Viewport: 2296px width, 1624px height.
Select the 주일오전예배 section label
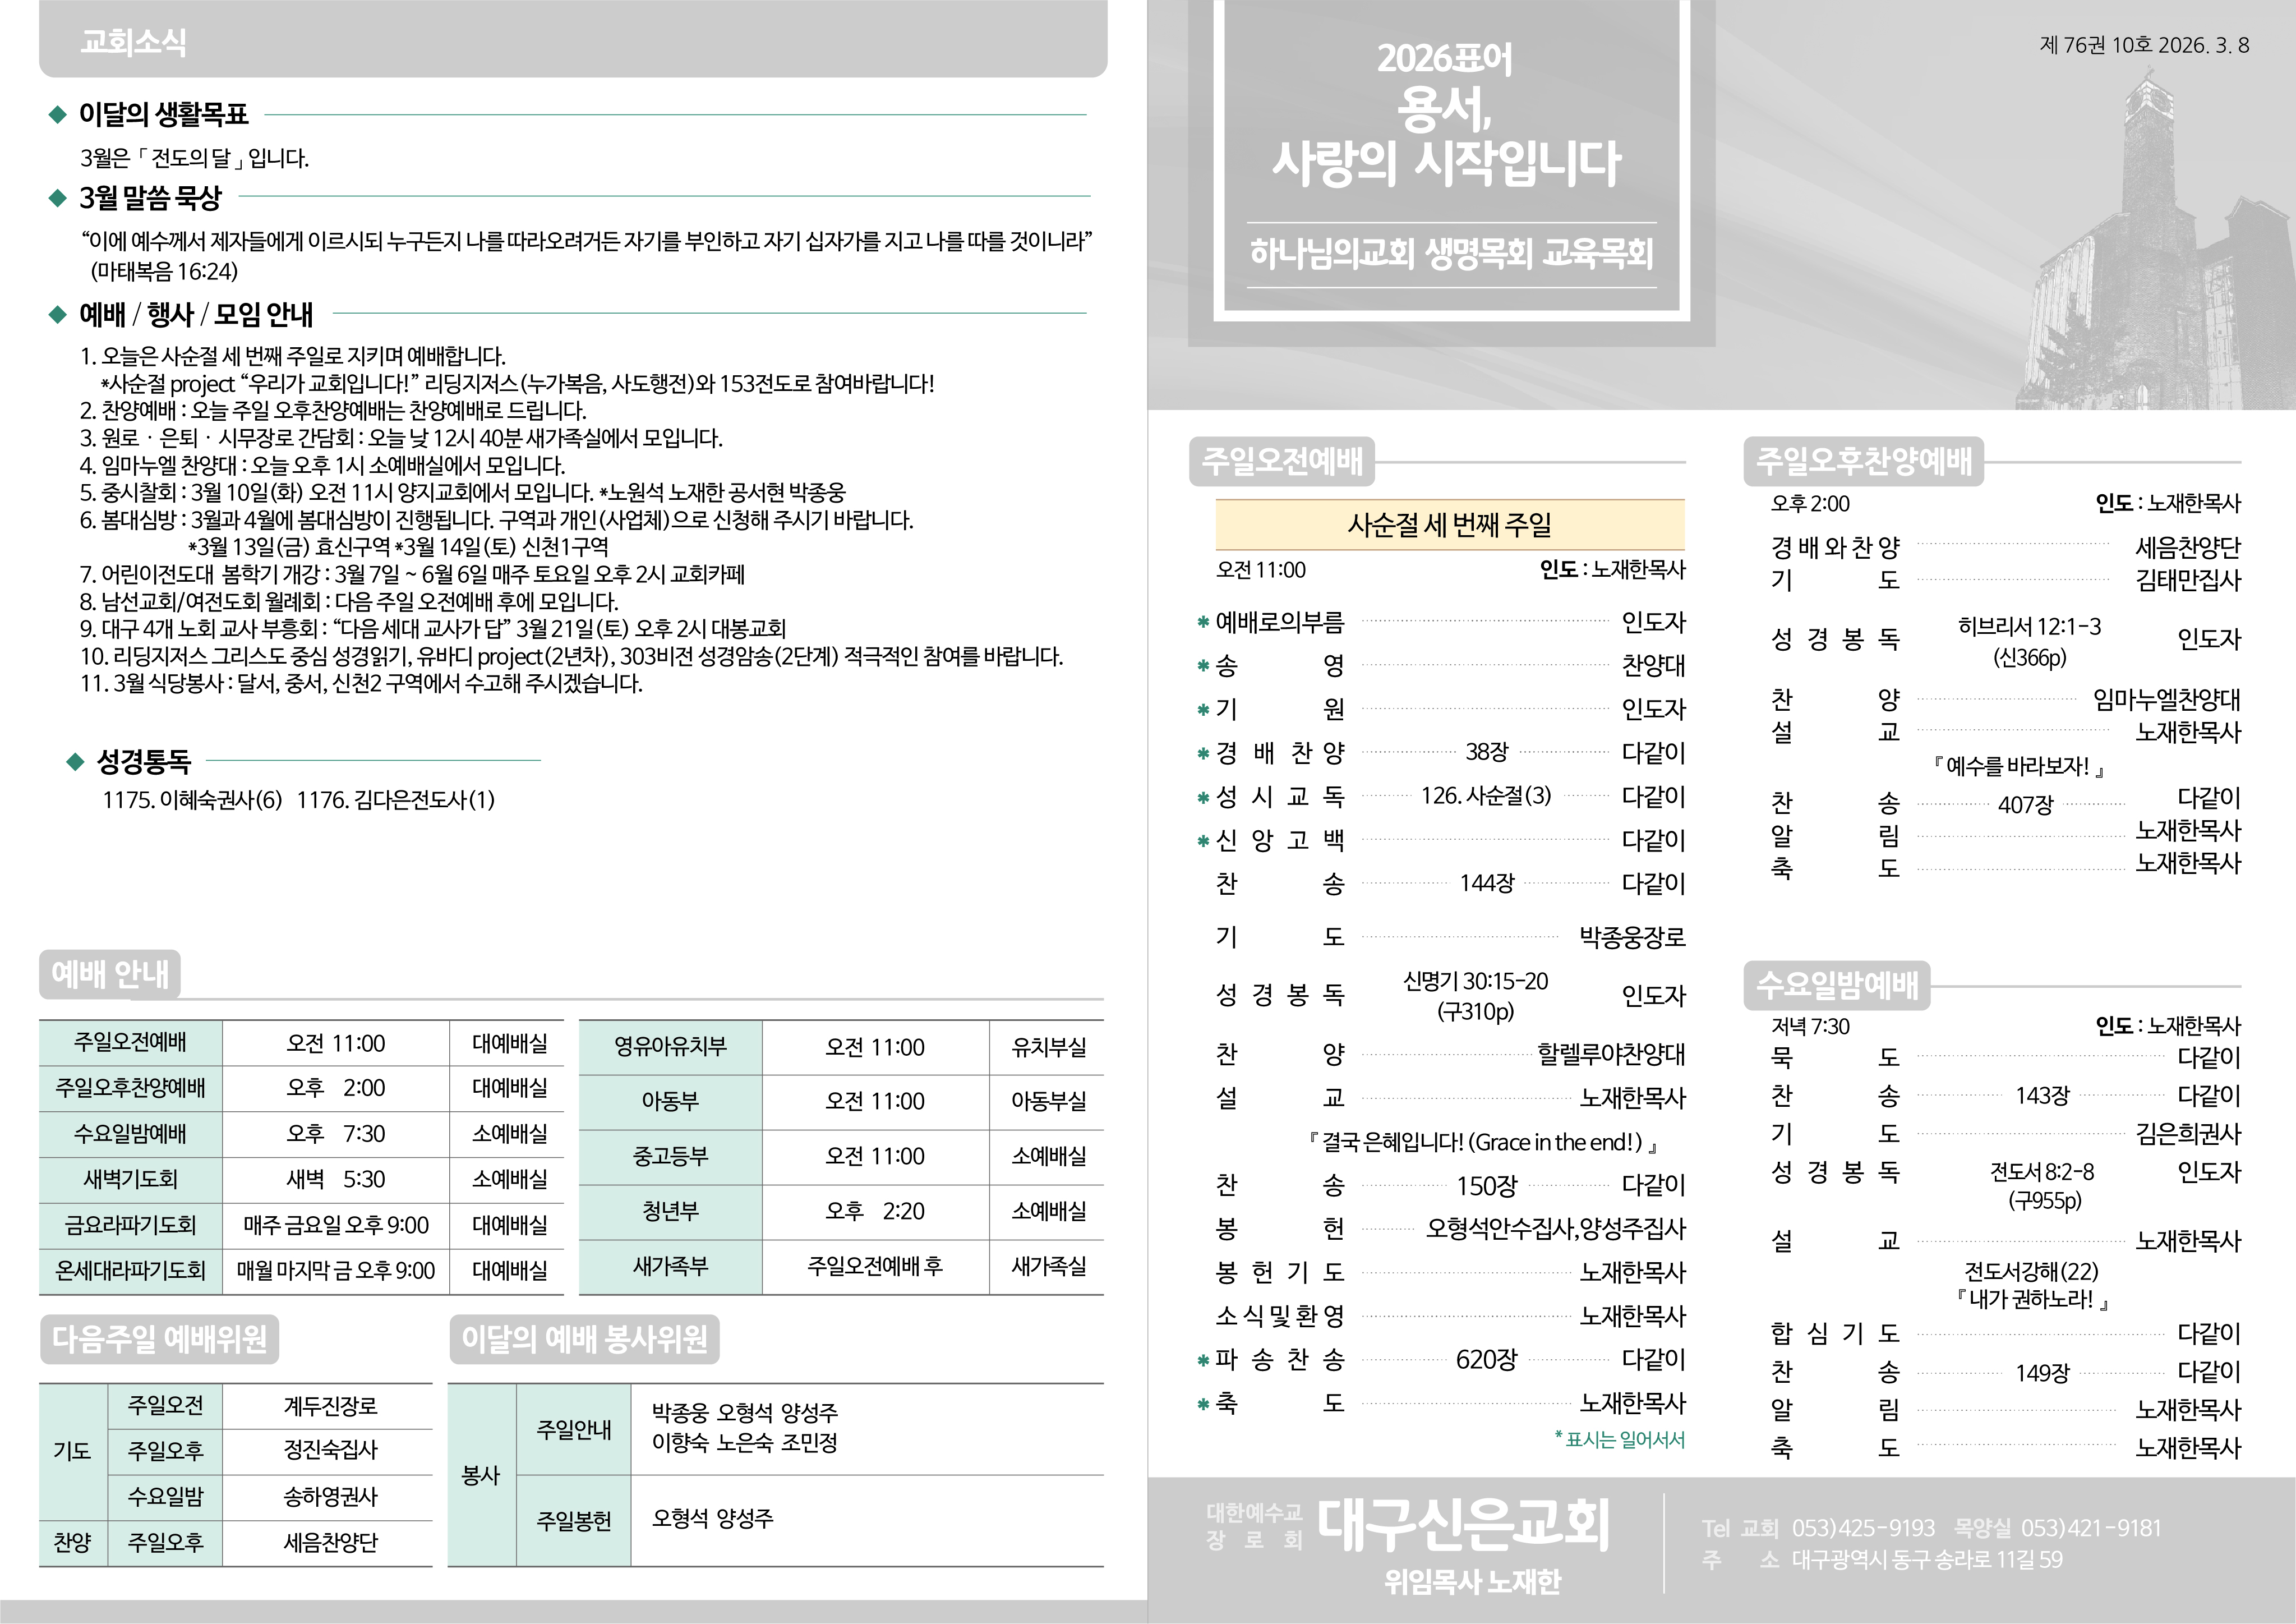tap(1282, 461)
